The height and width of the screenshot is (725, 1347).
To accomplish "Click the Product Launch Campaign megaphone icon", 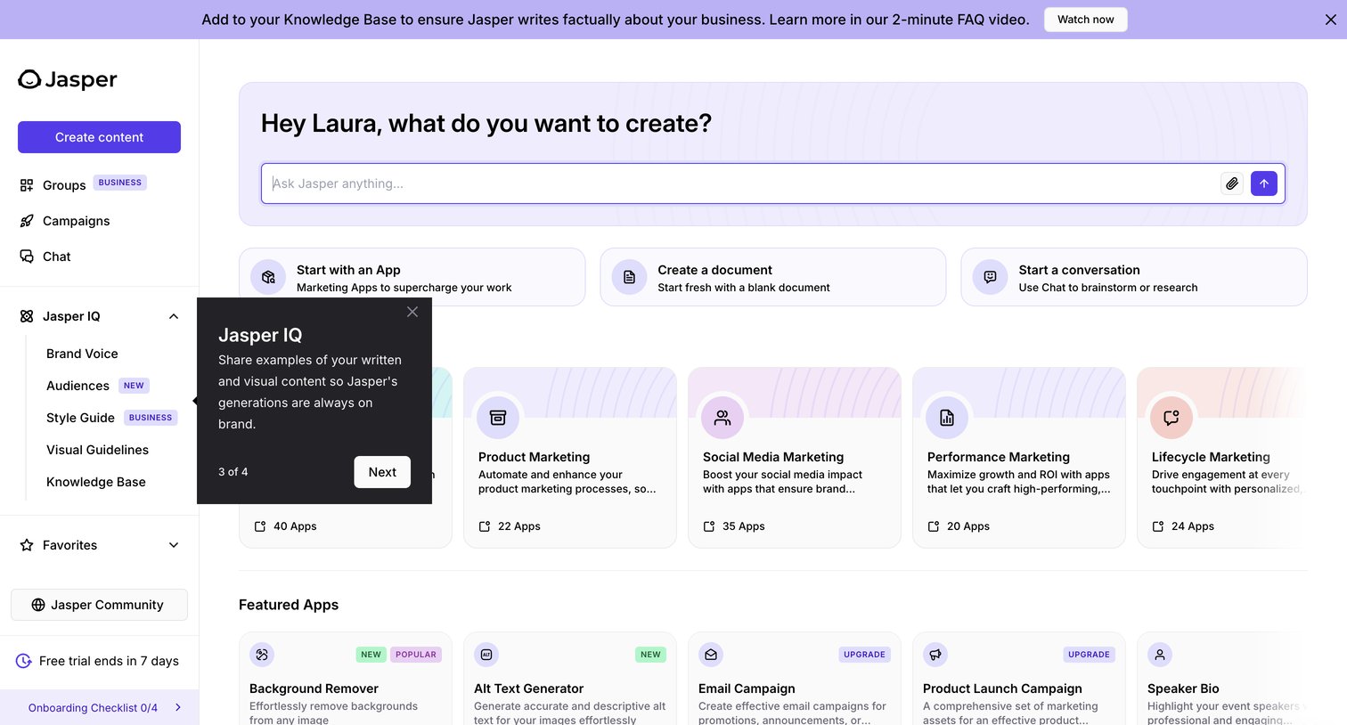I will pyautogui.click(x=935, y=655).
